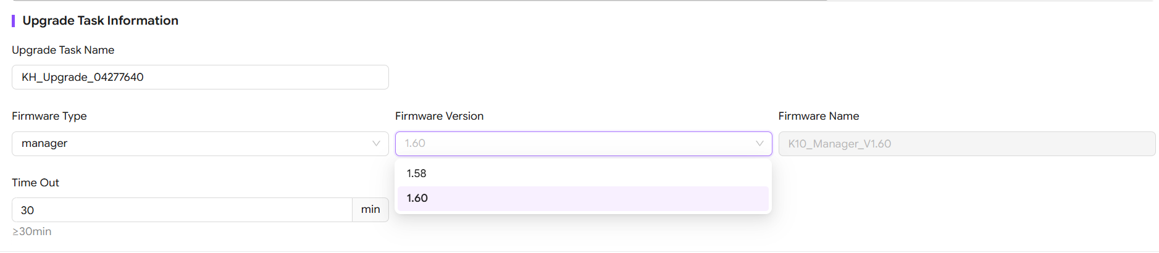Click the 'Firmware Version' field label
1159x253 pixels.
[x=439, y=116]
